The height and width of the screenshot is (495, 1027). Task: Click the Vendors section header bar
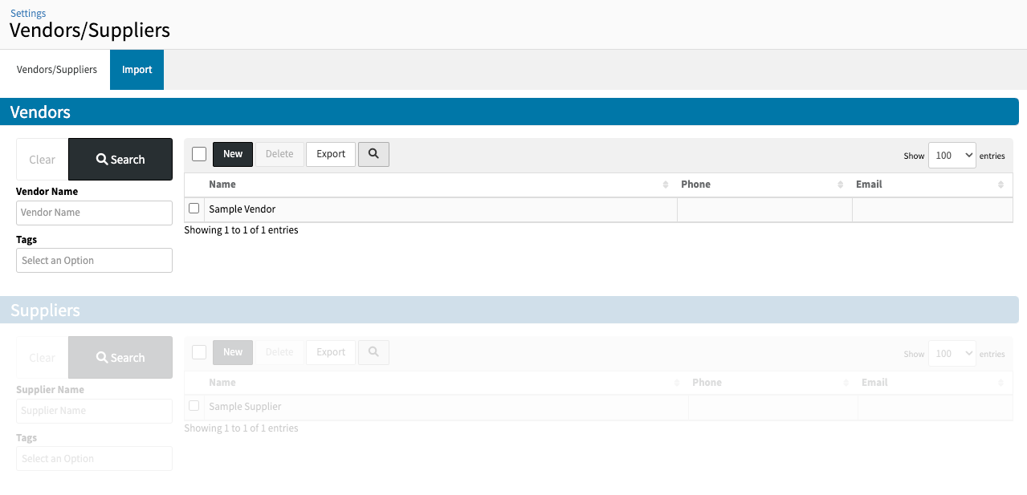tap(509, 112)
